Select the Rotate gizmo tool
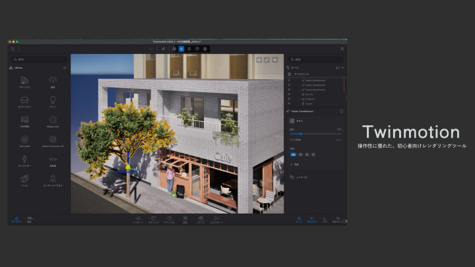The width and height of the screenshot is (475, 267). (189, 49)
